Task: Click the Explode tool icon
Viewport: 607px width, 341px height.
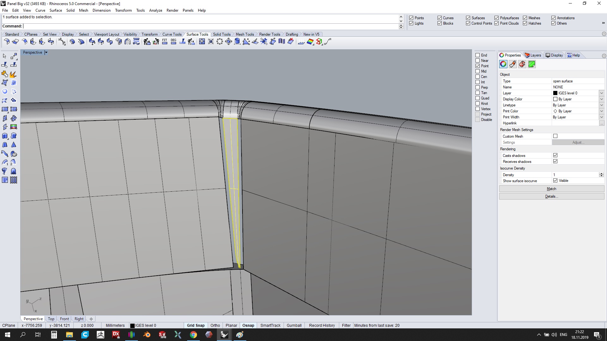Action: [13, 74]
